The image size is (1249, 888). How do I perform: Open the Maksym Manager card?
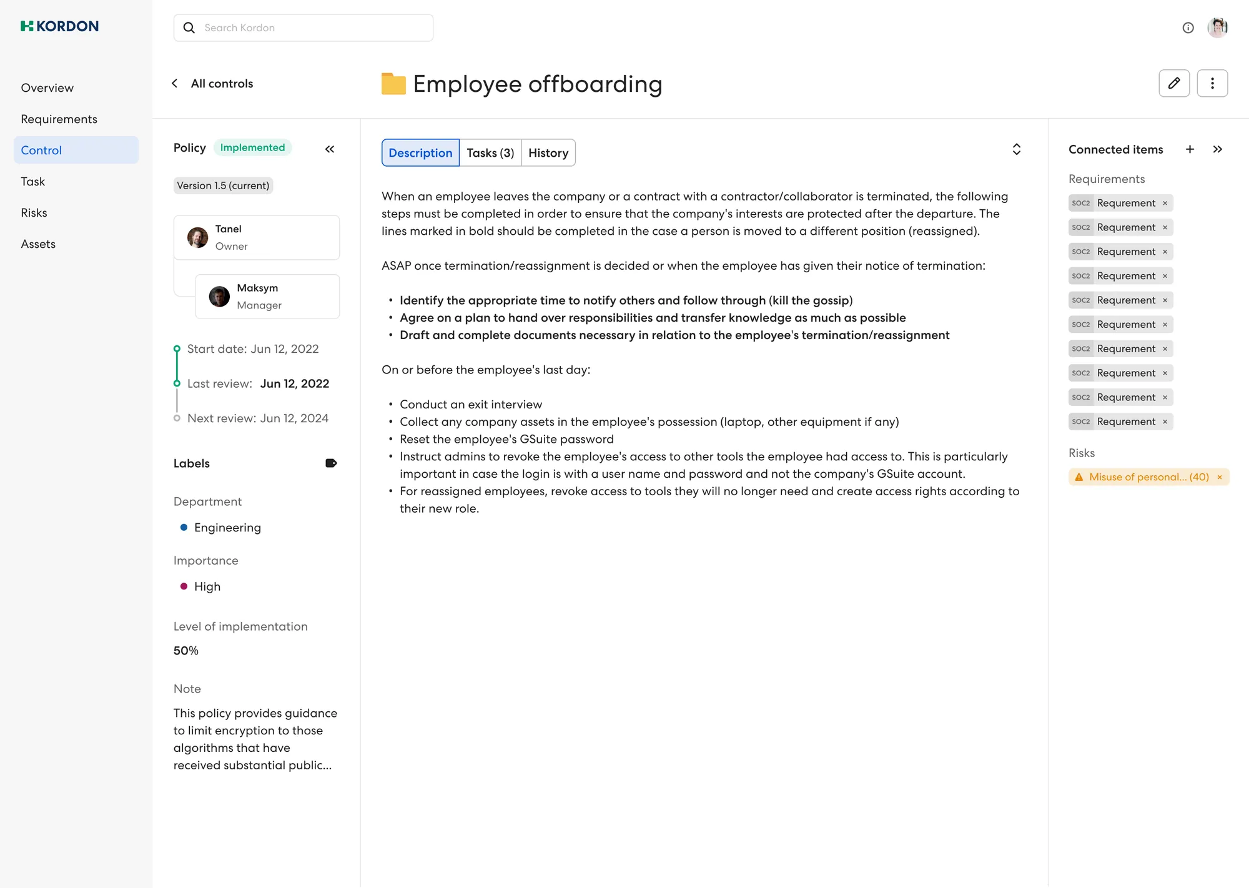click(x=267, y=297)
